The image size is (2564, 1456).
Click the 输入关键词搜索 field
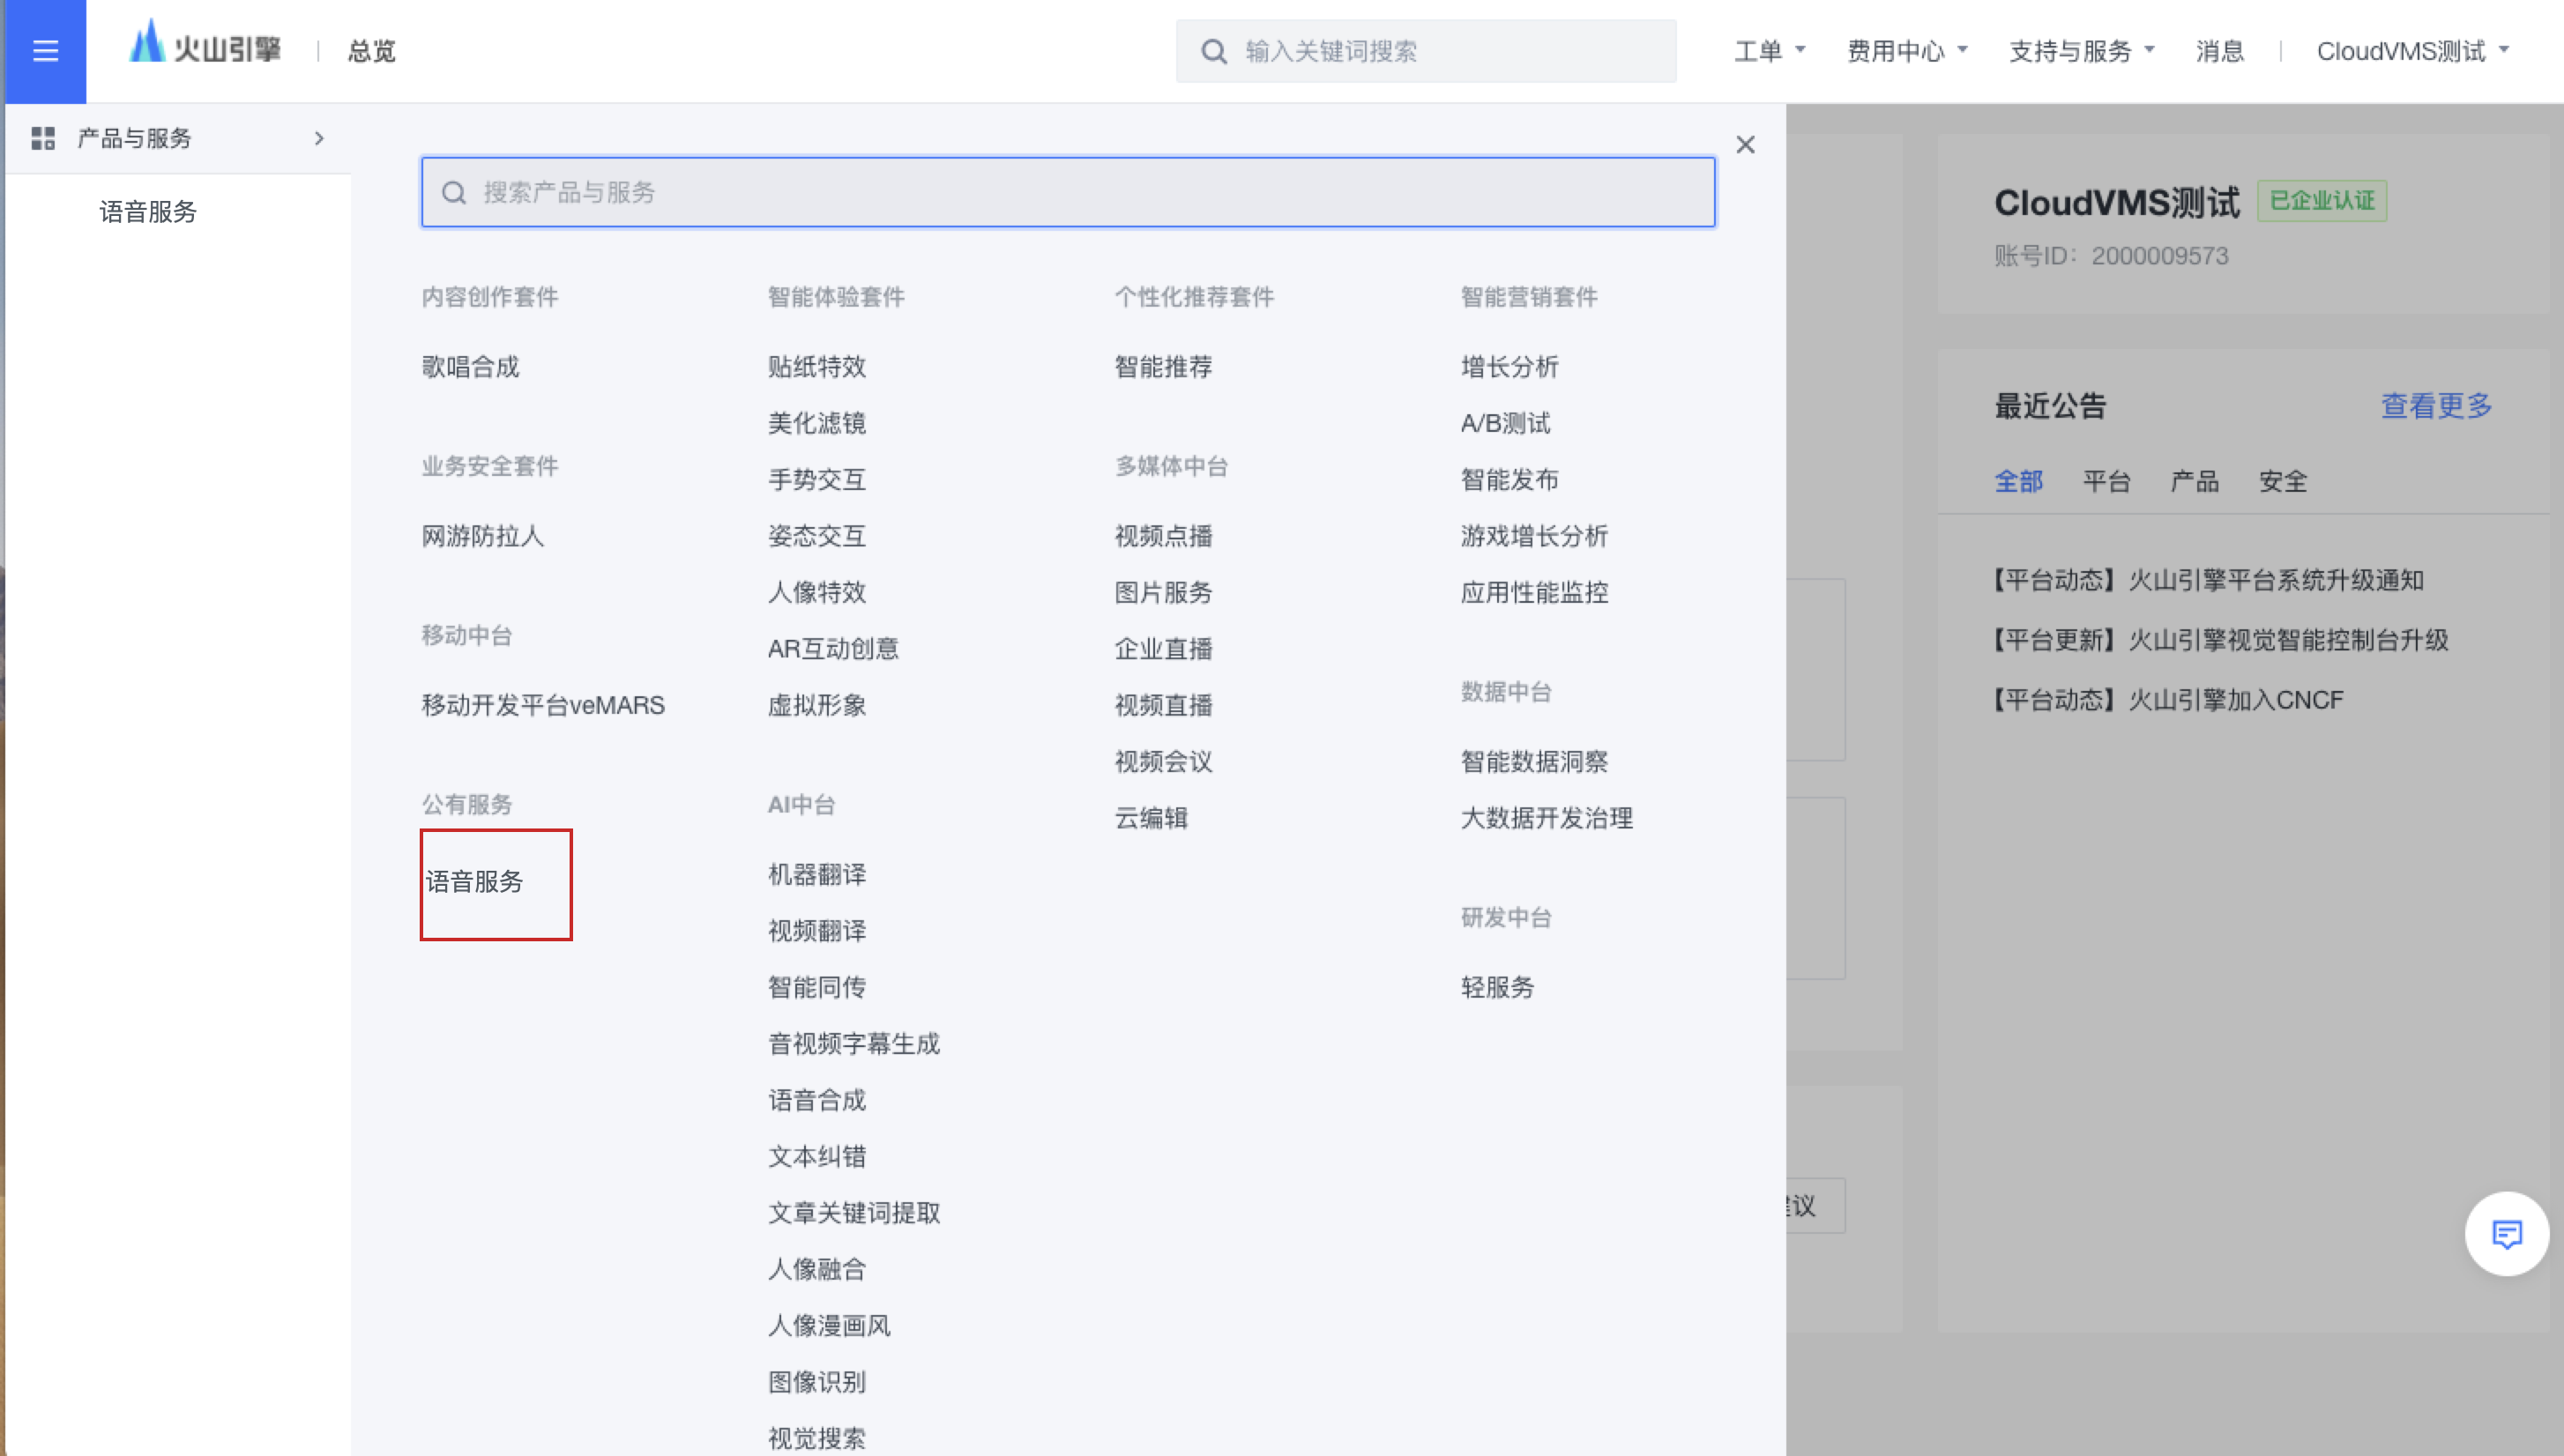point(1426,51)
